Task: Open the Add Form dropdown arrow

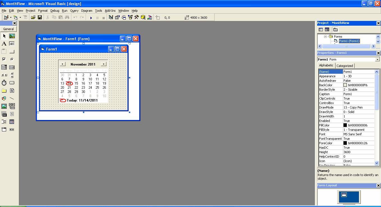Action: (x=20, y=18)
